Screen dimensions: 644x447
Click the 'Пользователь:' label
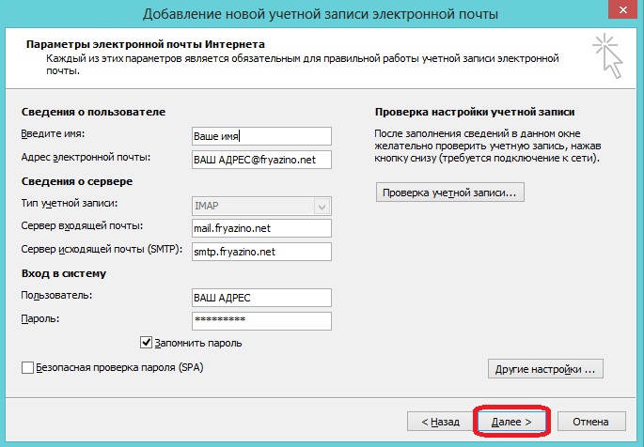pyautogui.click(x=56, y=295)
